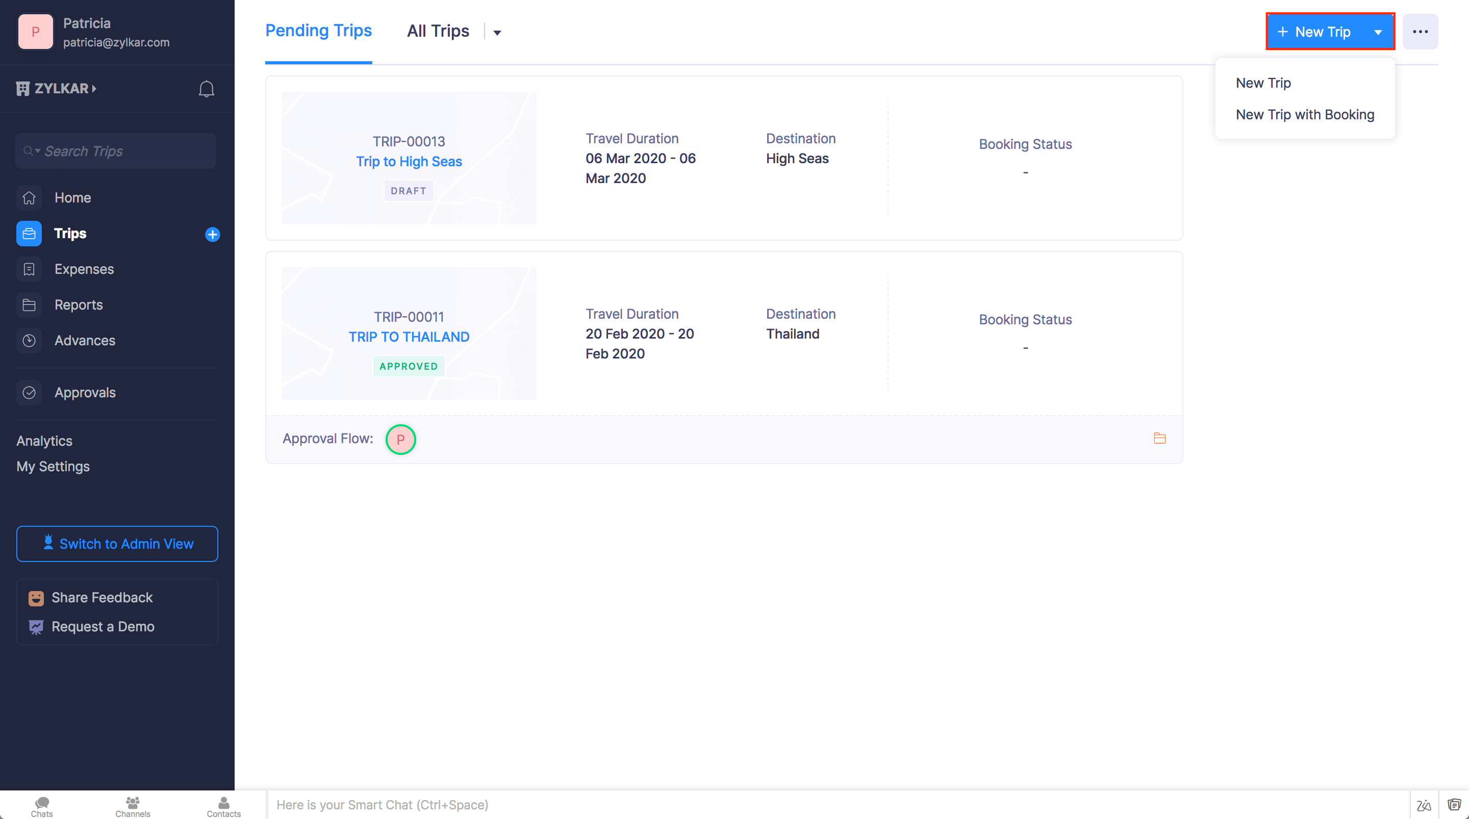
Task: Expand the All Trips dropdown arrow
Action: (497, 33)
